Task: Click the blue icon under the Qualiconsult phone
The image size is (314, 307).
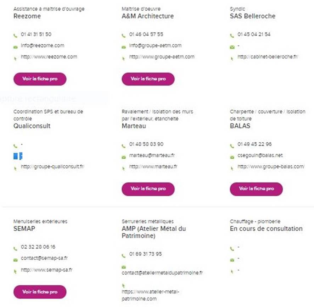Action: (18, 156)
